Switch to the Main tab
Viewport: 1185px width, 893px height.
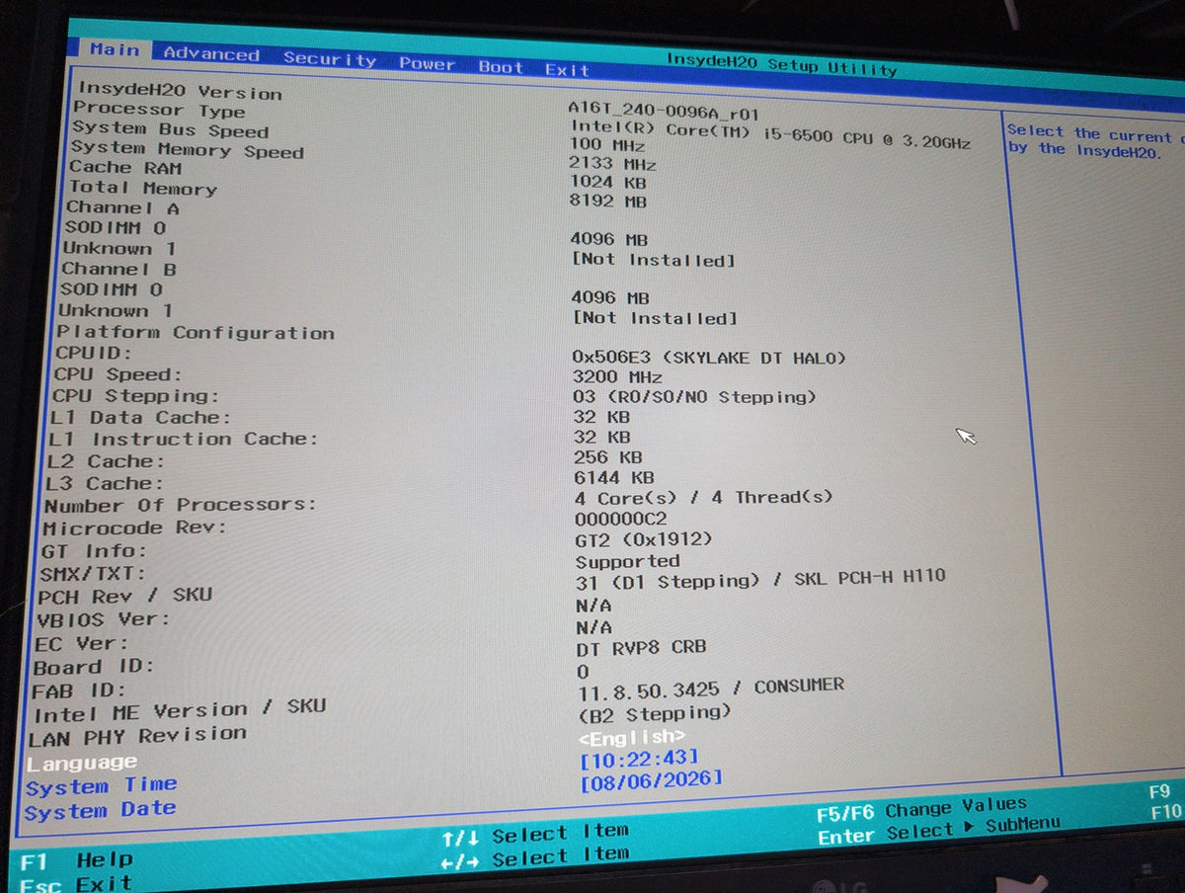[115, 49]
